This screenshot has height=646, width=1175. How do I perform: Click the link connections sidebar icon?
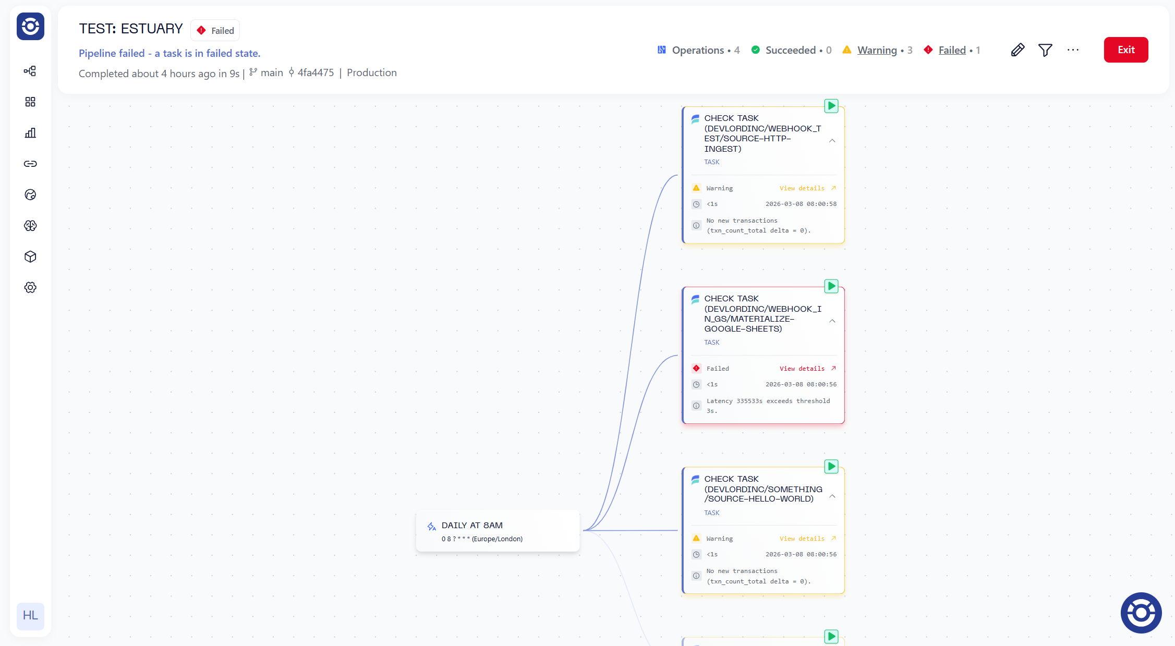[30, 164]
